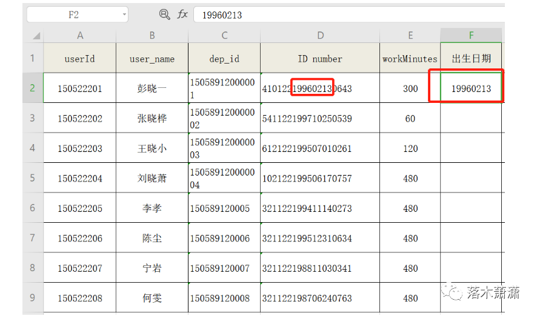Select dep_id cell 150589120007
Screen dimensions: 537x316
[224, 268]
